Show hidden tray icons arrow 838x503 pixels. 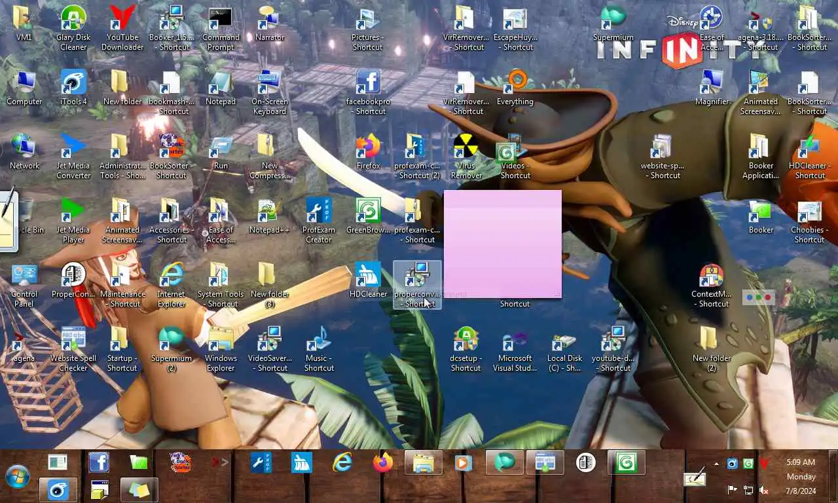716,464
